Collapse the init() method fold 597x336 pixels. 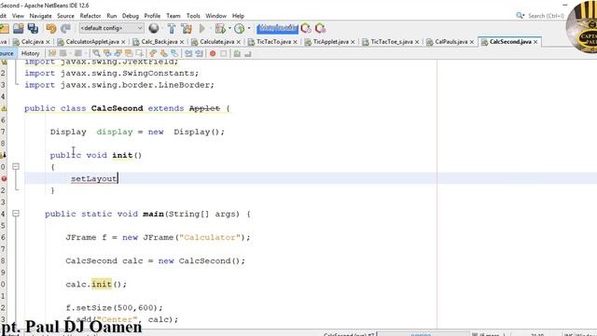[16, 166]
